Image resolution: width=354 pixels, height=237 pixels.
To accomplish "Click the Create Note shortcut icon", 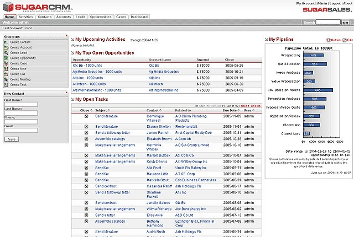I will [x=6, y=69].
